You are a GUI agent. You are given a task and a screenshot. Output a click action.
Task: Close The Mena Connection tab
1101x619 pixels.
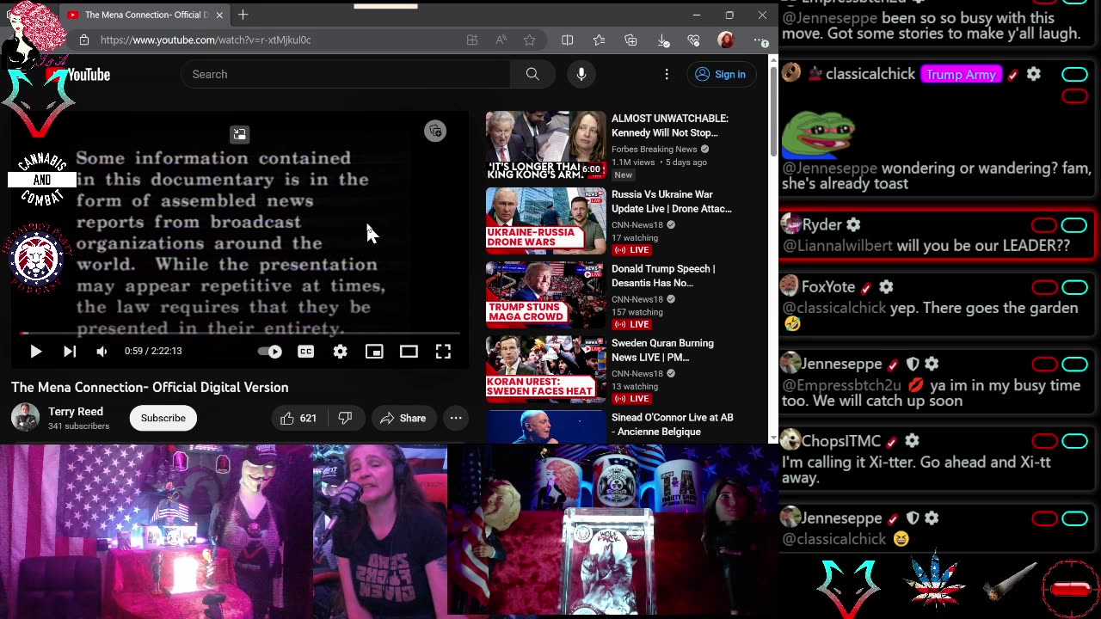pos(219,15)
